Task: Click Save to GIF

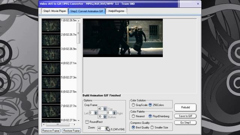Action: [x=185, y=116]
